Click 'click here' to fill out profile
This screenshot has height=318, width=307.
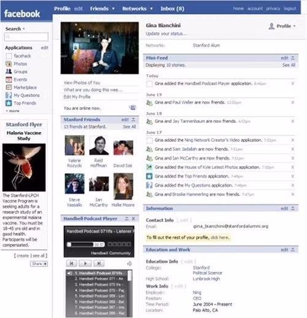(x=220, y=238)
